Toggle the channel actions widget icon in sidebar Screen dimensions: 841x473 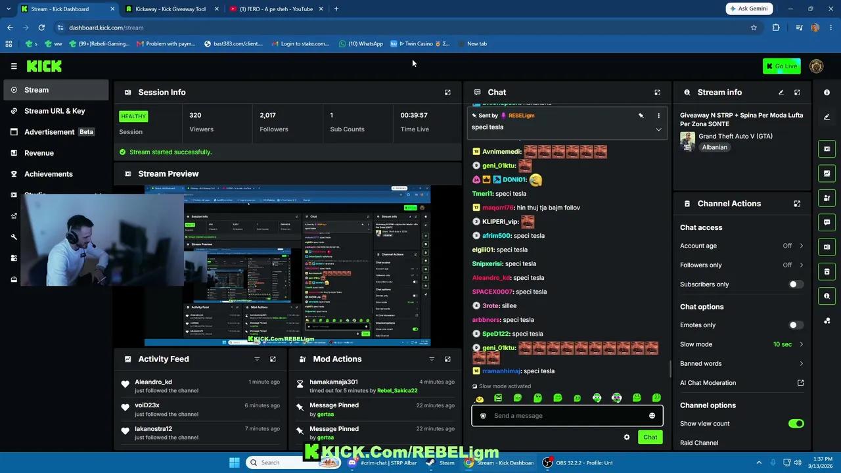827,271
